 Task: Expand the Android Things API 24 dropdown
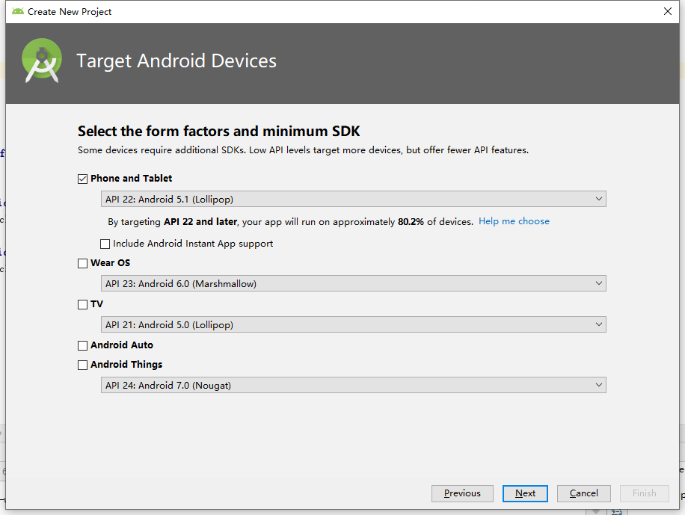pyautogui.click(x=598, y=384)
